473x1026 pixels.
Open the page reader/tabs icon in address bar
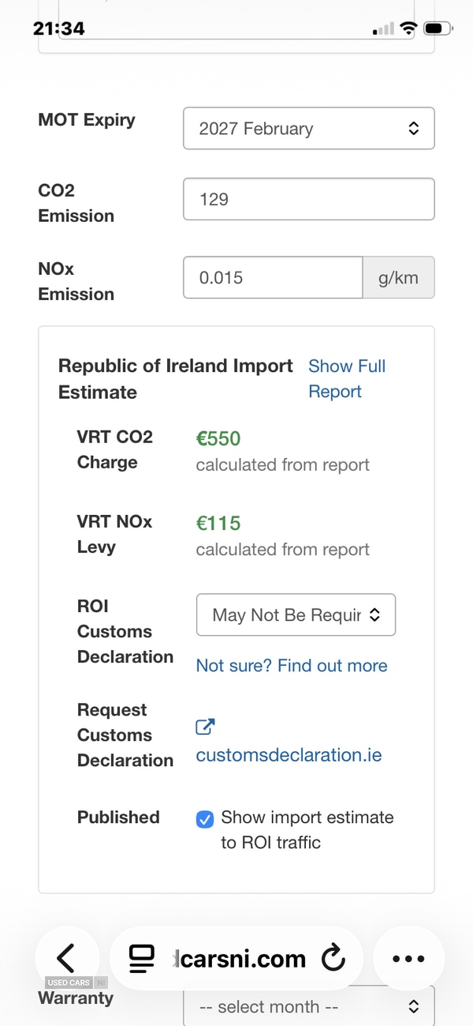[142, 959]
